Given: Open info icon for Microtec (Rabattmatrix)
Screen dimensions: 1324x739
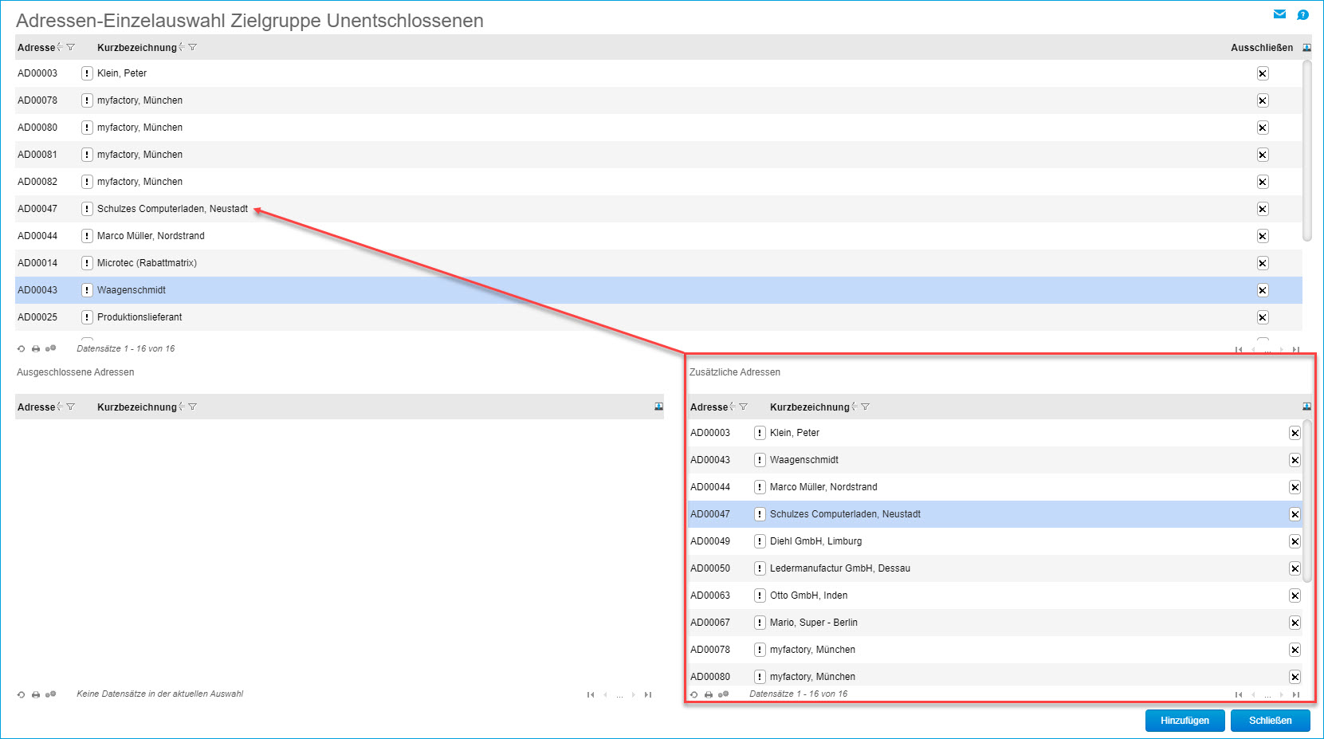Looking at the screenshot, I should [87, 263].
